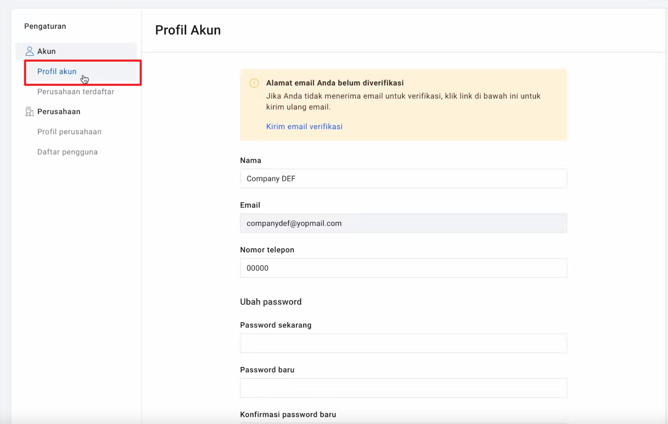Image resolution: width=668 pixels, height=424 pixels.
Task: Click the Perusahaan building icon
Action: coord(29,112)
